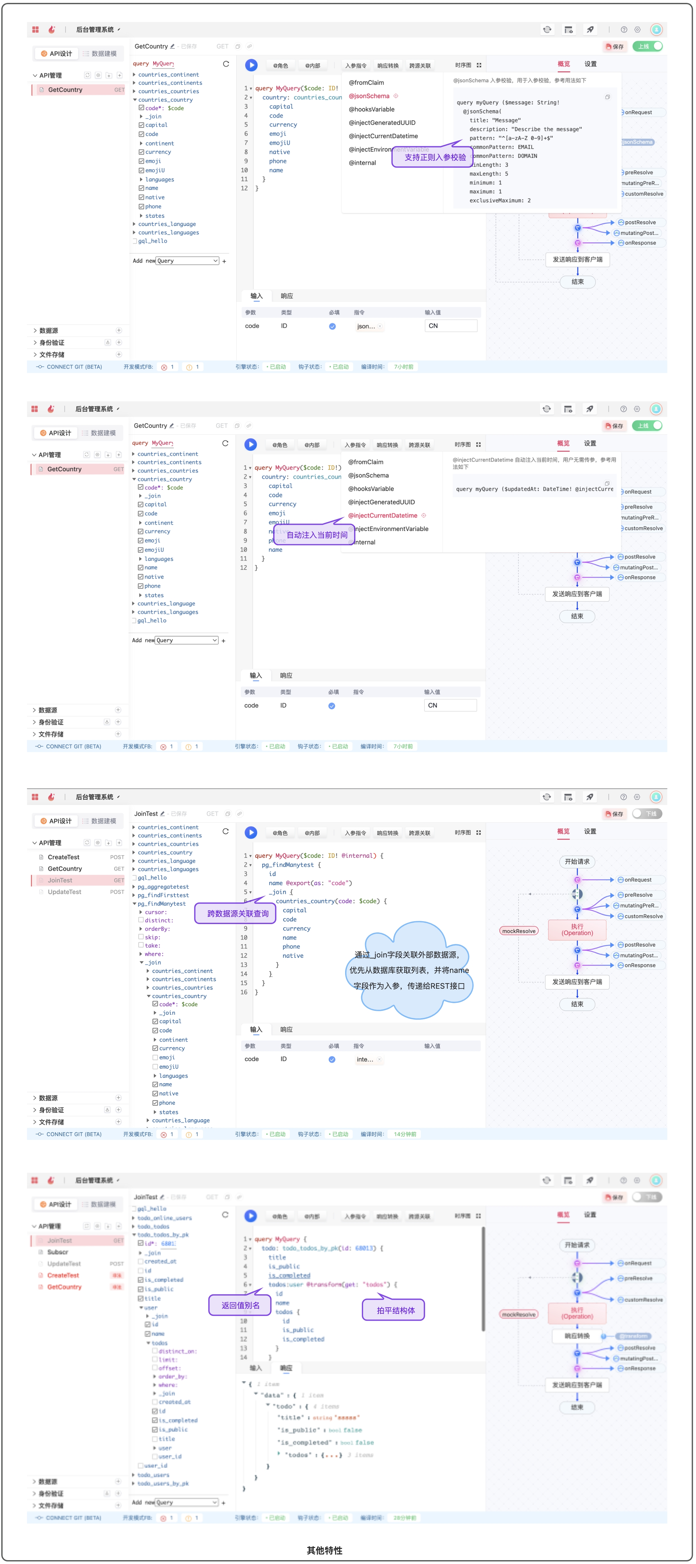Screen dimensions: 696x1564
Task: Click the mockResolve node in the unblurred flowchart
Action: (x=519, y=931)
